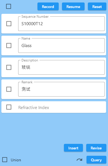
Task: Select the Remark row checkbox
Action: (x=9, y=89)
